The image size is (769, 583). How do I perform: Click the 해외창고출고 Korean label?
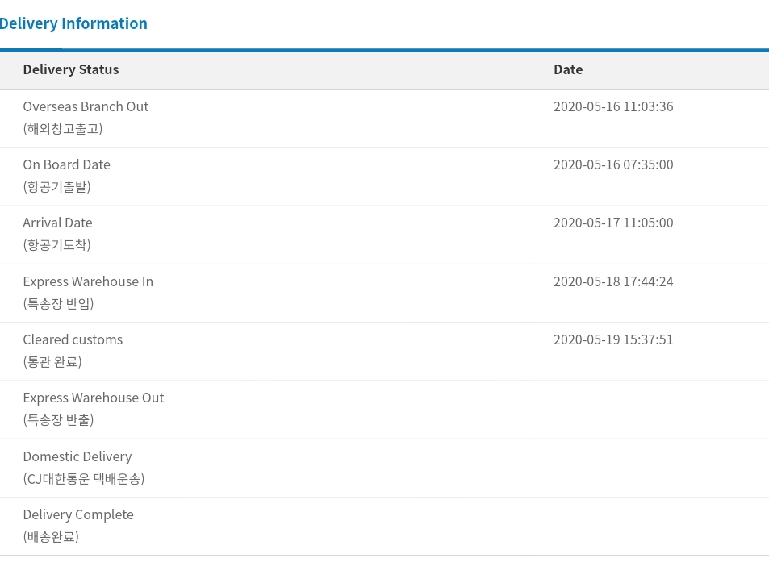(x=63, y=128)
